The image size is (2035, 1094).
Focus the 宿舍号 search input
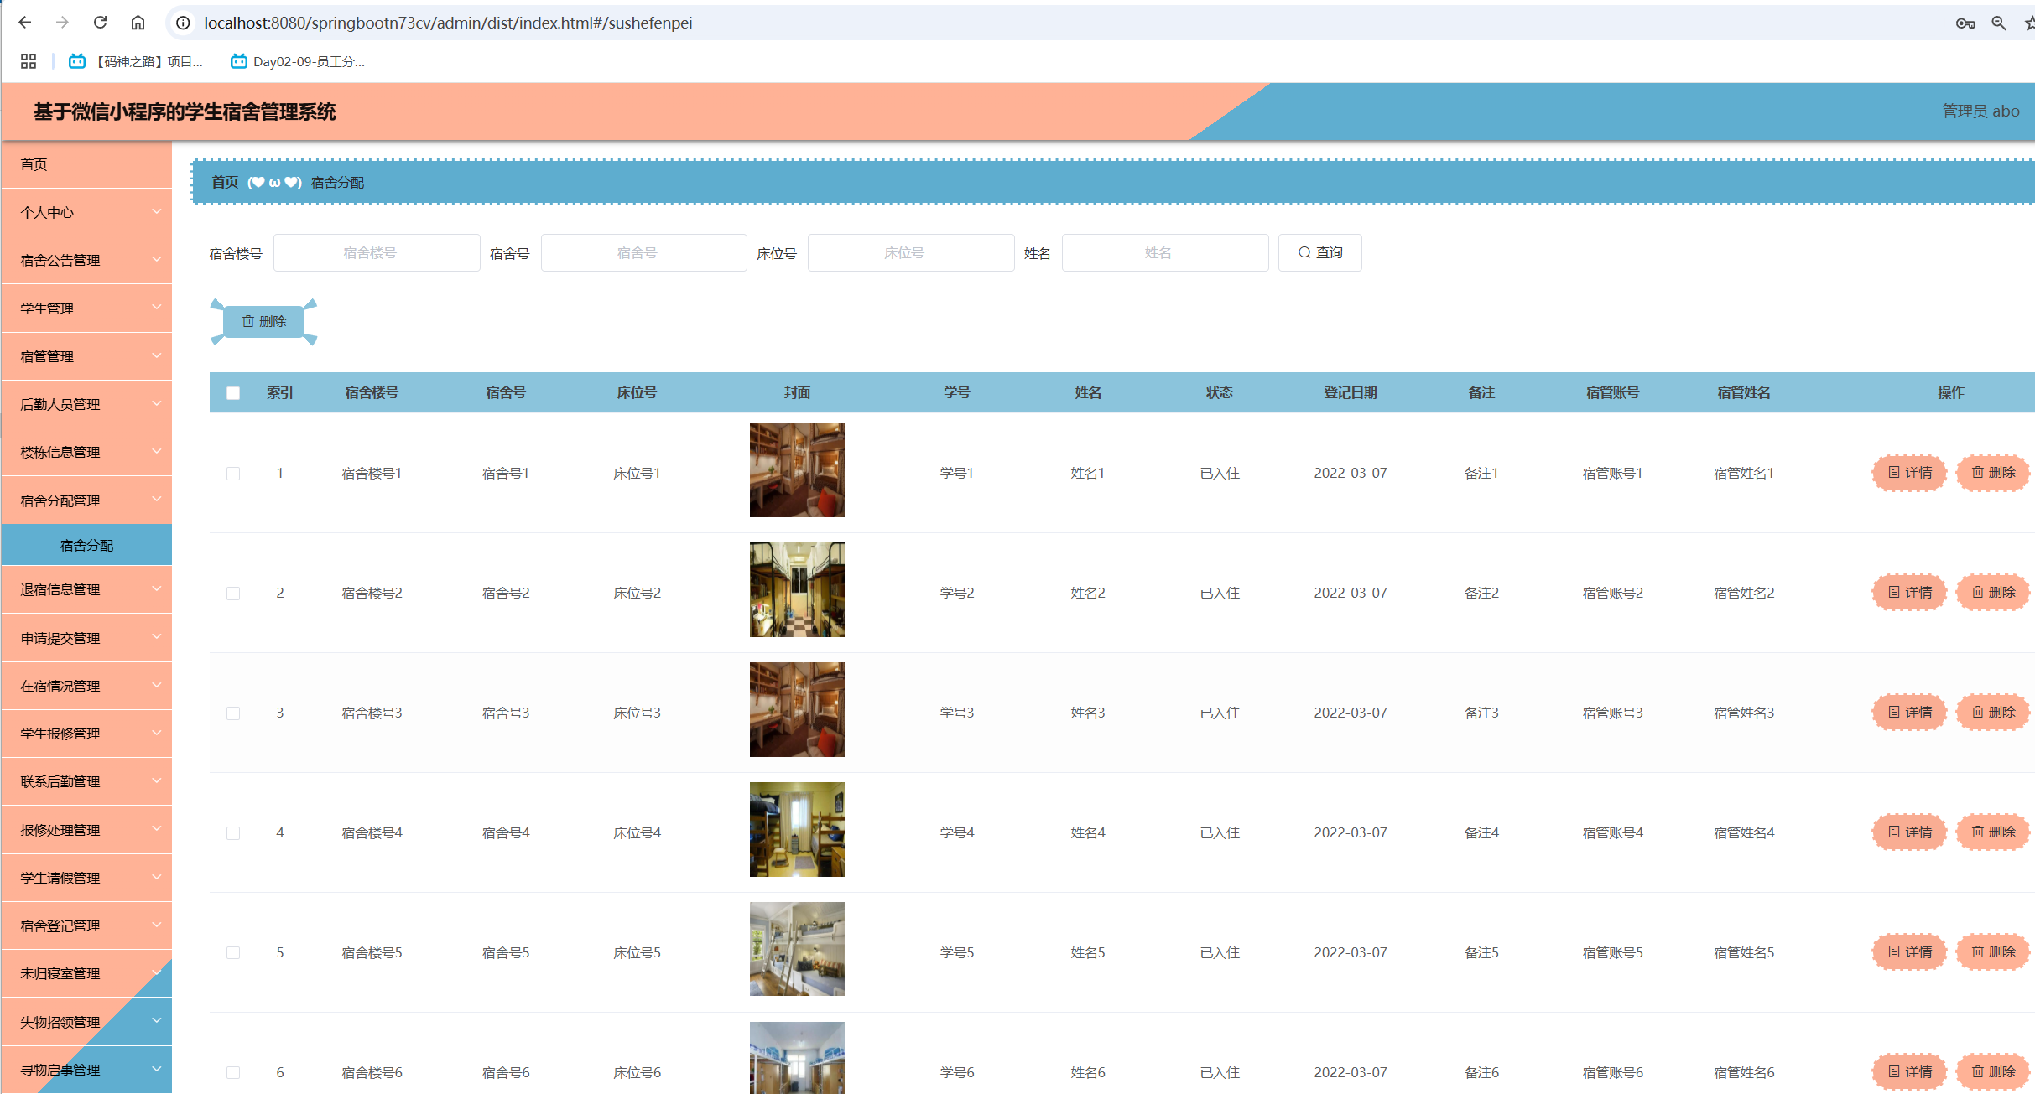point(643,252)
